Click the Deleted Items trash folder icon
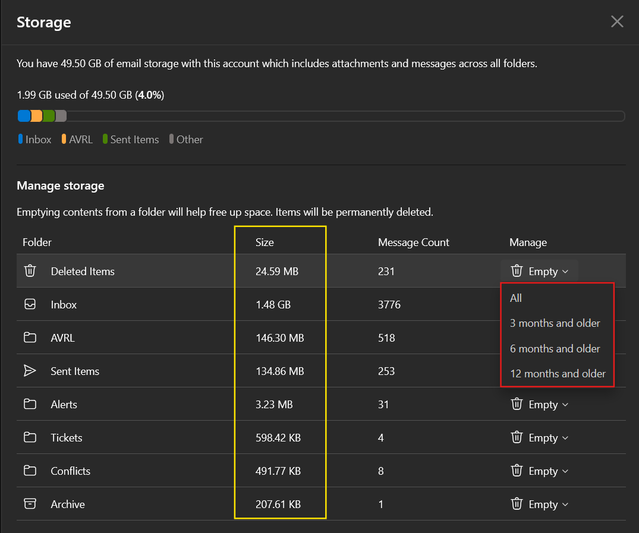This screenshot has width=639, height=533. (30, 271)
